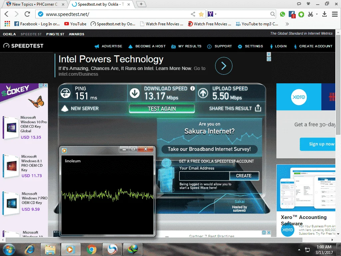The width and height of the screenshot is (341, 256).
Task: Open the AWARDS navigation item
Action: pos(77,34)
